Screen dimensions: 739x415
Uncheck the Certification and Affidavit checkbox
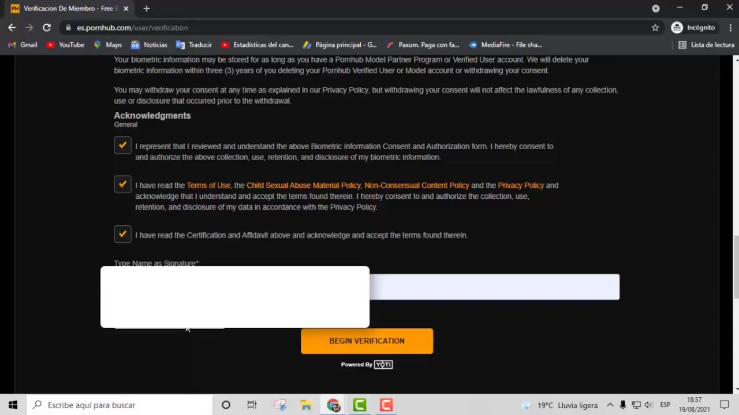tap(122, 235)
